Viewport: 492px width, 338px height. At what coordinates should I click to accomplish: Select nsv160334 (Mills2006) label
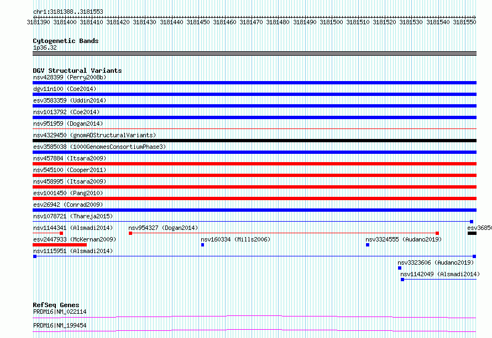point(235,239)
